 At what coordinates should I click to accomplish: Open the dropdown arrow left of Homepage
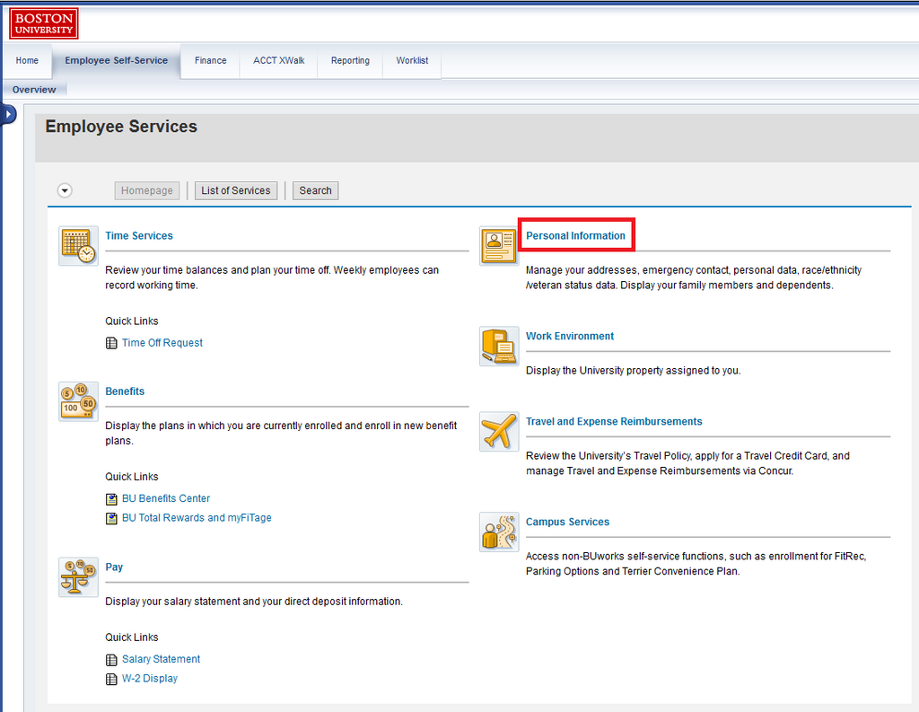click(x=64, y=189)
